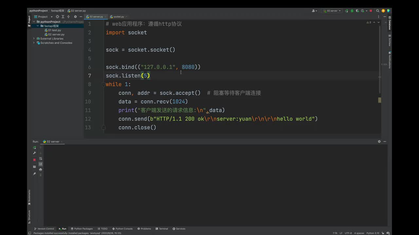This screenshot has width=419, height=235.
Task: Collapse the pythonProject root folder
Action: 34,22
